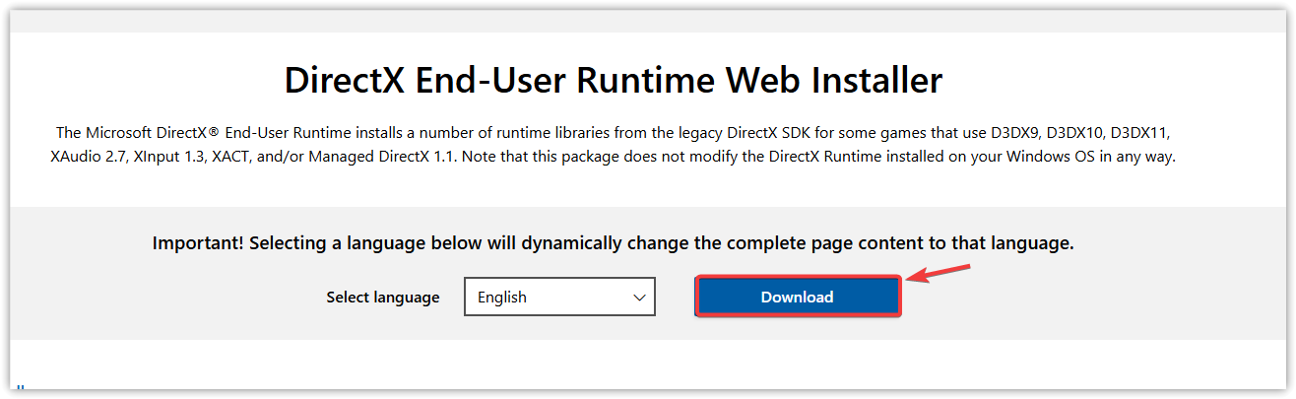Click the "English" value in the language combo box
The image size is (1296, 399).
pyautogui.click(x=502, y=298)
